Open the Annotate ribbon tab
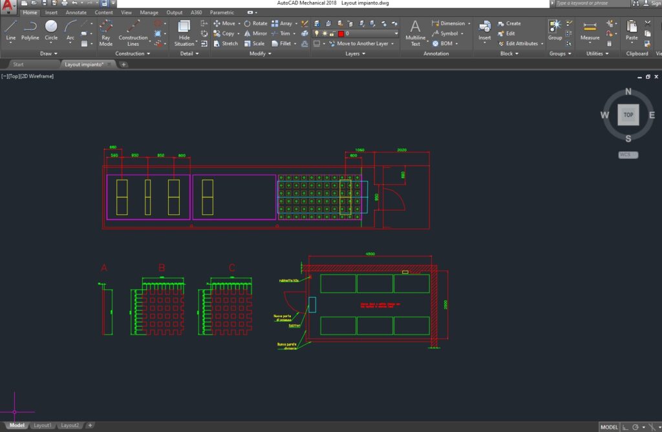 coord(76,13)
